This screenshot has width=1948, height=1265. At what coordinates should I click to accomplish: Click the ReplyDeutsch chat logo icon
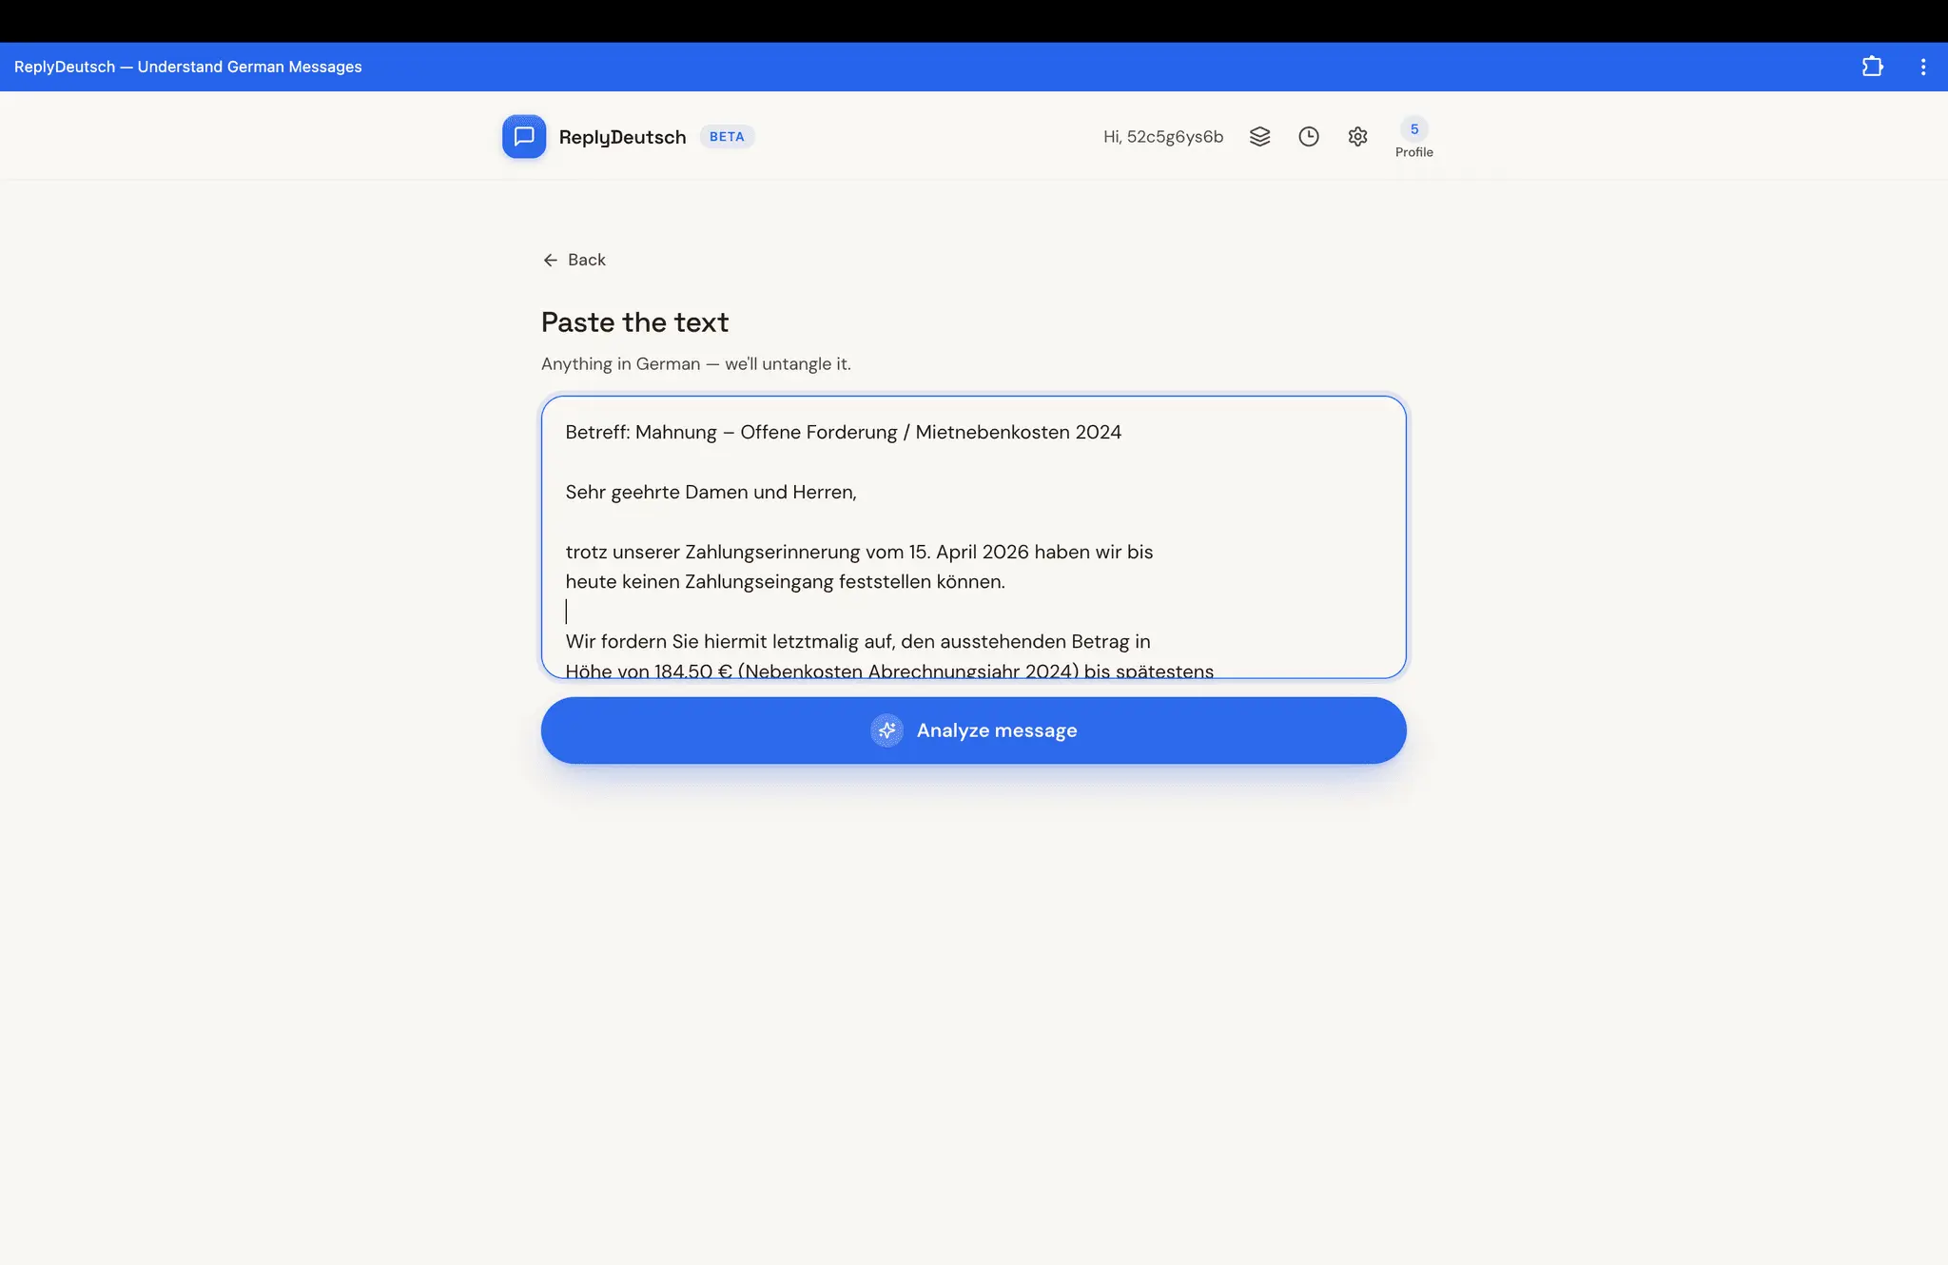click(524, 136)
